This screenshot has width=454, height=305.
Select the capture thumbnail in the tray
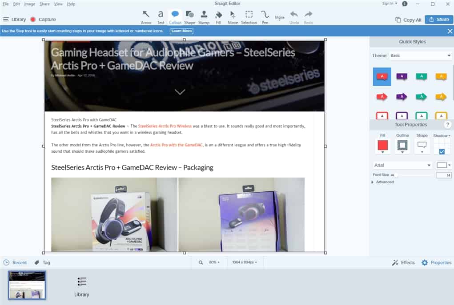[x=27, y=285]
